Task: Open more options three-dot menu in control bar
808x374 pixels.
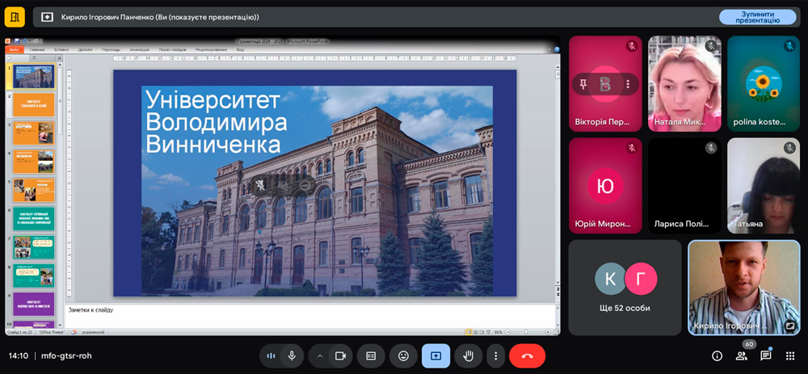Action: [496, 355]
